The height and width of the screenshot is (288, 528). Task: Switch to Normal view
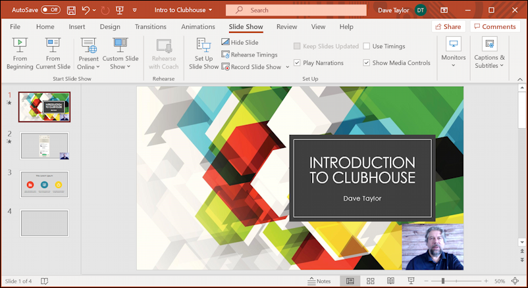coord(350,281)
